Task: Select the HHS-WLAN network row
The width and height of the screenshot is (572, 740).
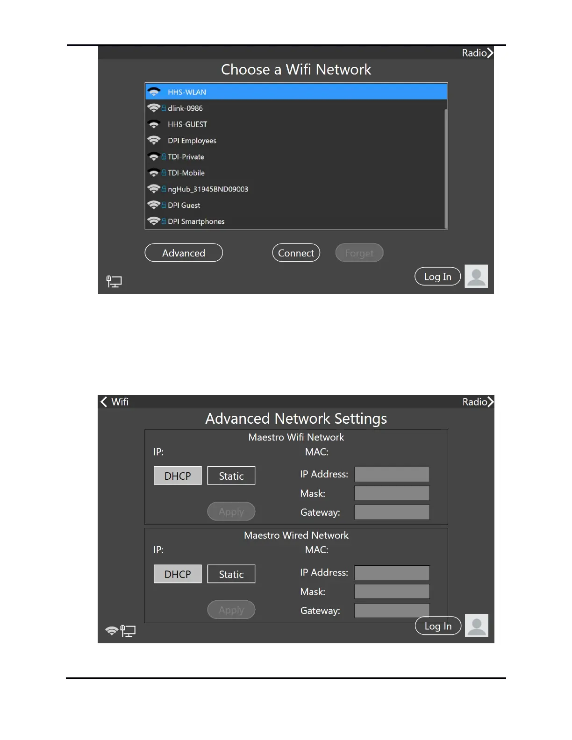Action: click(296, 92)
